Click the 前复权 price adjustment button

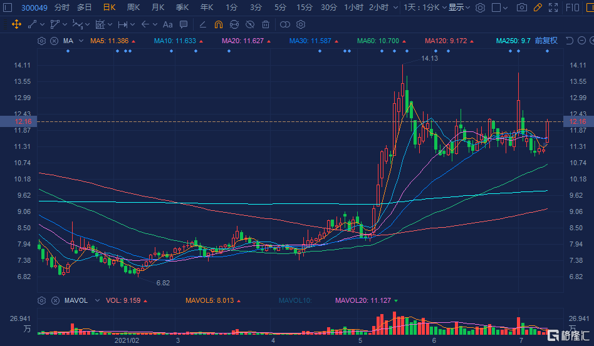545,41
